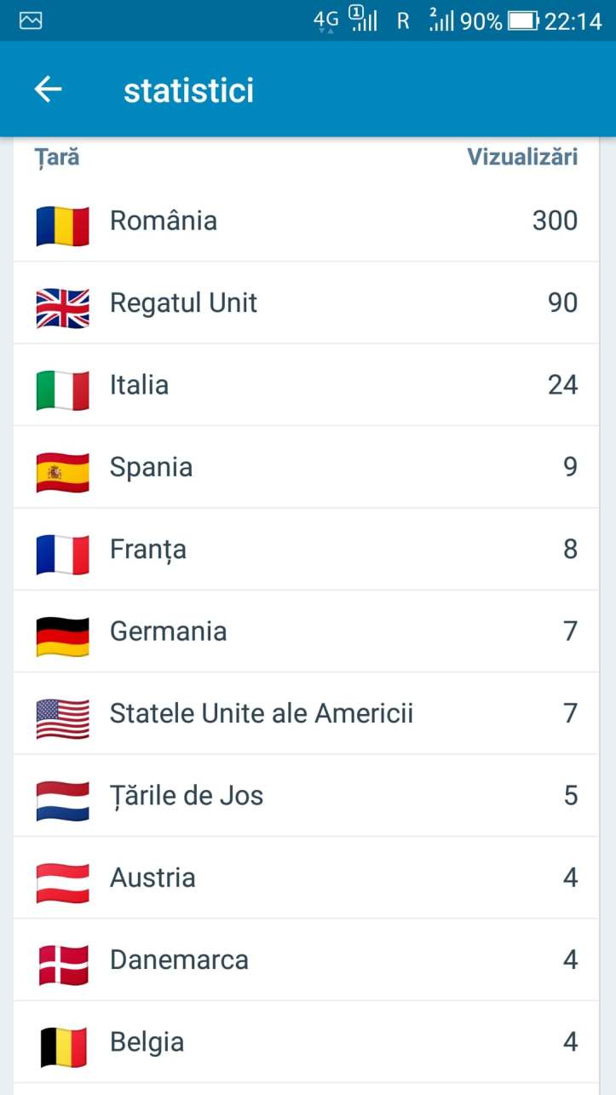Tap the Belgium flag icon

pyautogui.click(x=63, y=1047)
